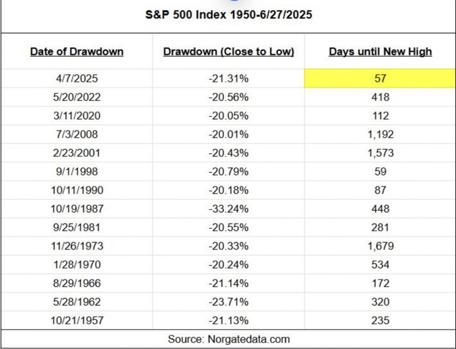
Task: Click the 1/28/1970 date cell
Action: click(77, 265)
